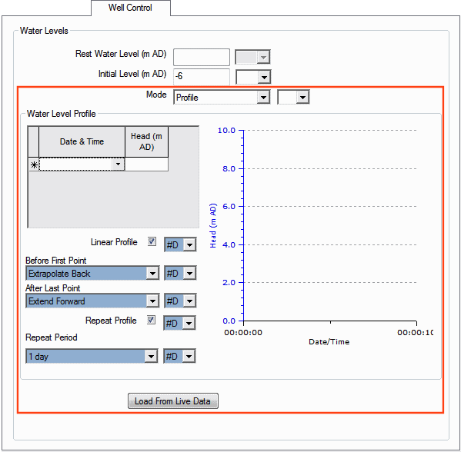Open the #D flag dropdown next to Linear Profile
The image size is (461, 452).
click(x=180, y=244)
